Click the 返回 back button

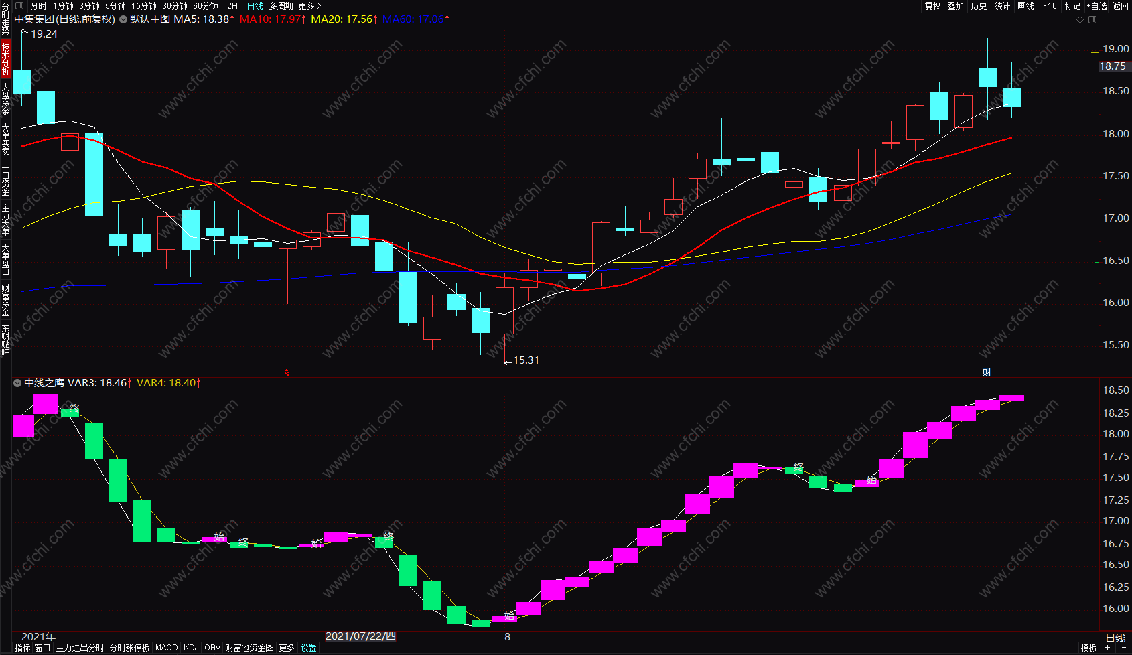[x=1121, y=6]
